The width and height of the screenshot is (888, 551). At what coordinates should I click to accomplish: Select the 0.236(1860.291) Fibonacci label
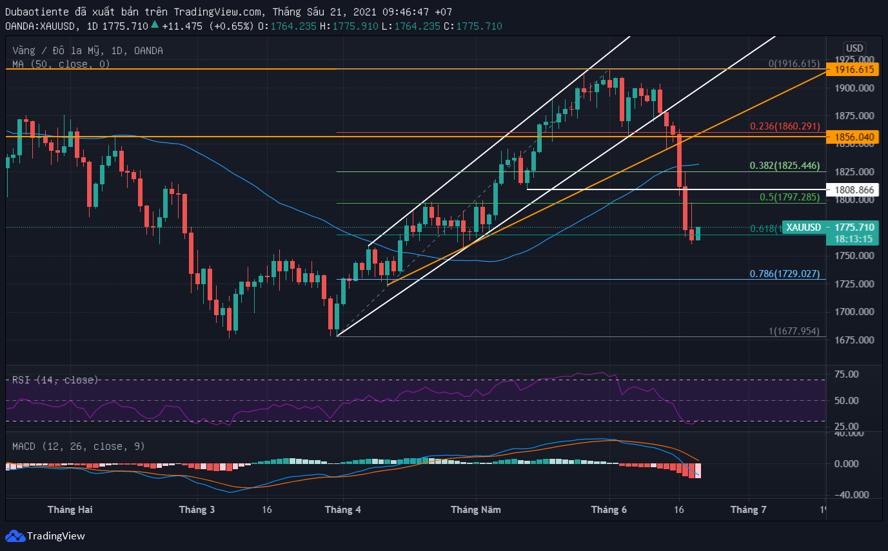coord(785,126)
